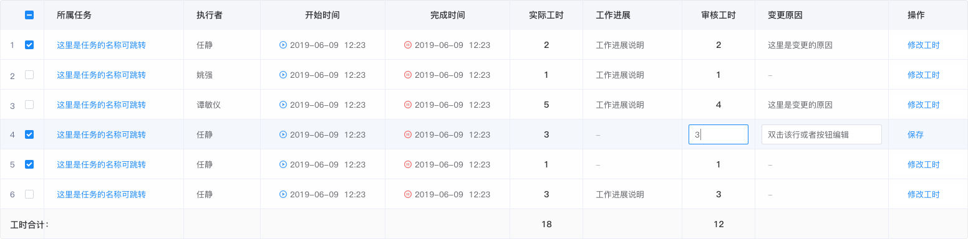This screenshot has height=239, width=968.
Task: Click the start-time play icon in row 3
Action: tap(283, 105)
